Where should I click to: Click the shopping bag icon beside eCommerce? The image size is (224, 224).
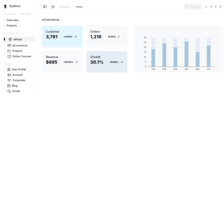pos(9,45)
